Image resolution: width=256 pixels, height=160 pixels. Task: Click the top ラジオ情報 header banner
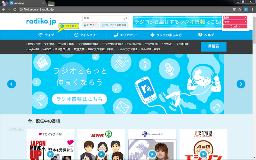(x=177, y=21)
